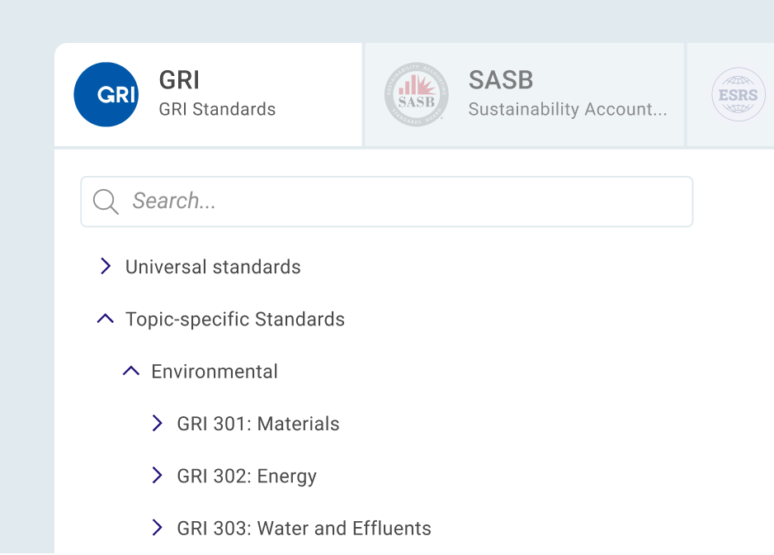Image resolution: width=774 pixels, height=555 pixels.
Task: Focus the Search input field
Action: [x=387, y=202]
